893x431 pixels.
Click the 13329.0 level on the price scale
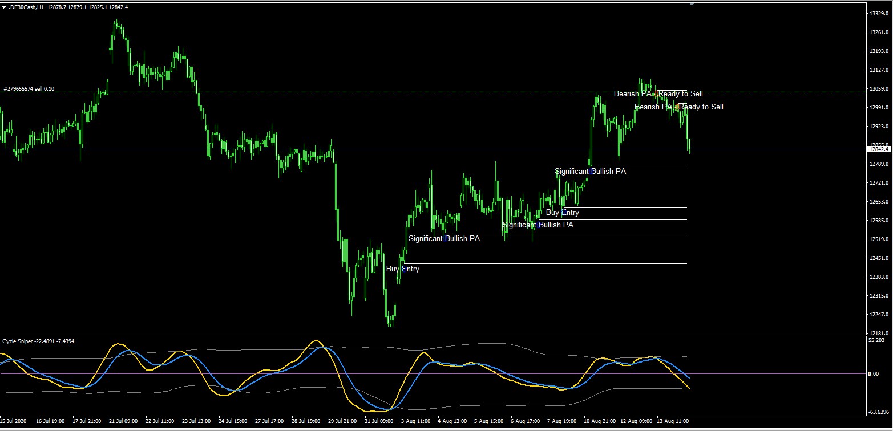tap(878, 13)
